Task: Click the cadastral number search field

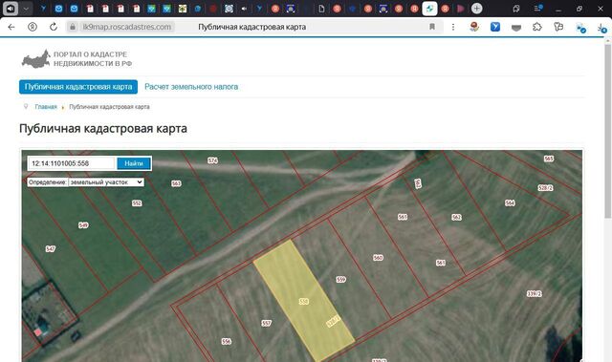Action: click(x=72, y=163)
